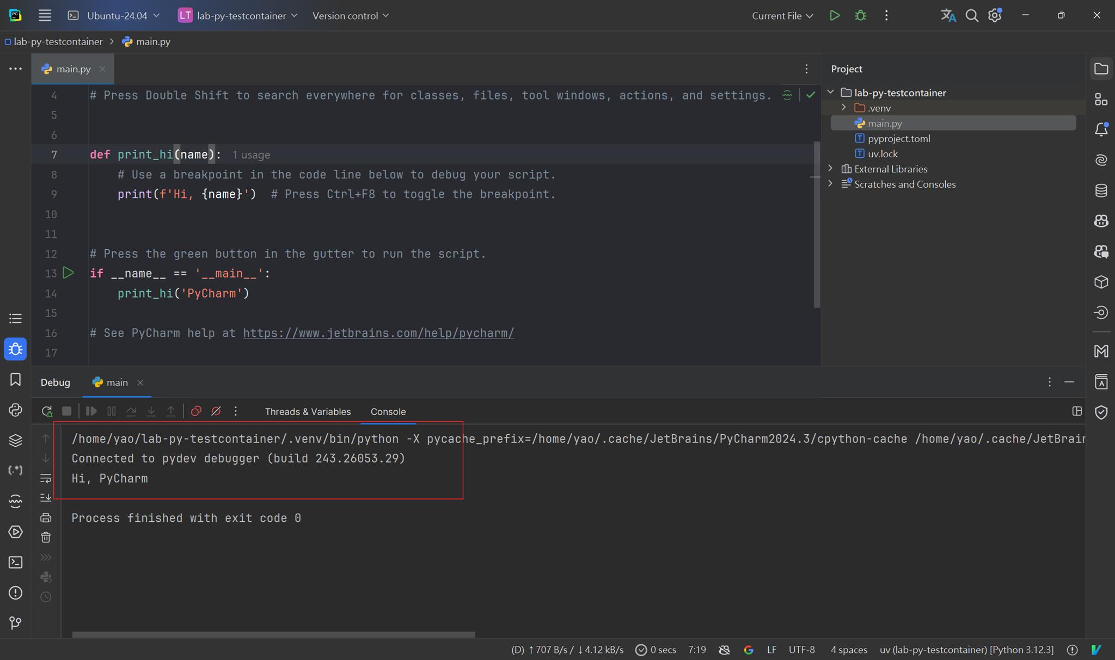Open the jetbrains.com/help/pycharm link
Viewport: 1115px width, 660px height.
pos(378,333)
